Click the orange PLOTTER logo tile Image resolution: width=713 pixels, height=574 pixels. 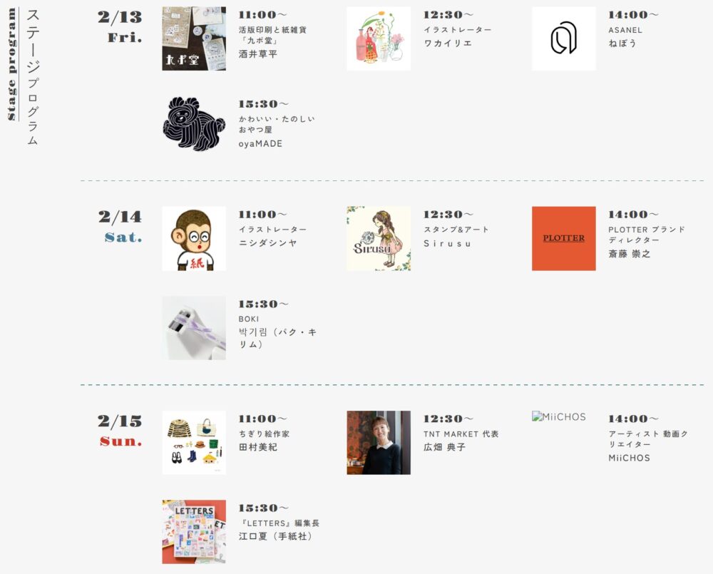click(x=564, y=239)
